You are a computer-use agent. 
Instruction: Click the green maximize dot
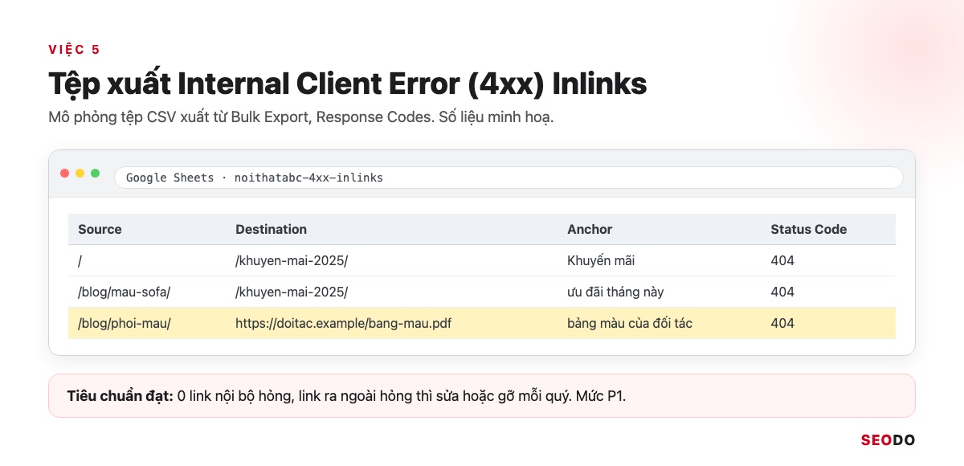coord(96,174)
